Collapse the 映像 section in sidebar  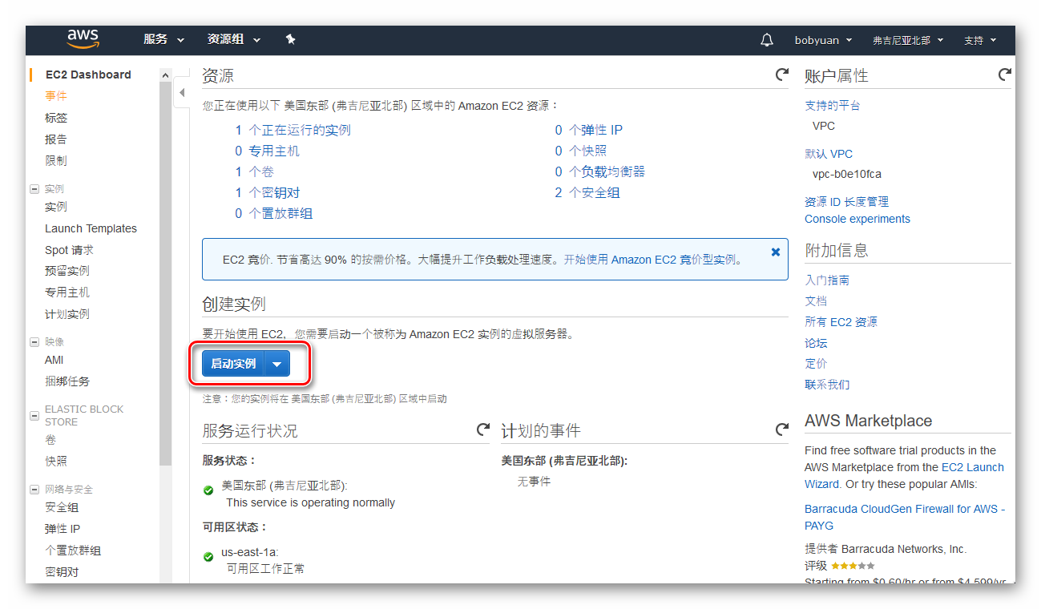point(34,342)
